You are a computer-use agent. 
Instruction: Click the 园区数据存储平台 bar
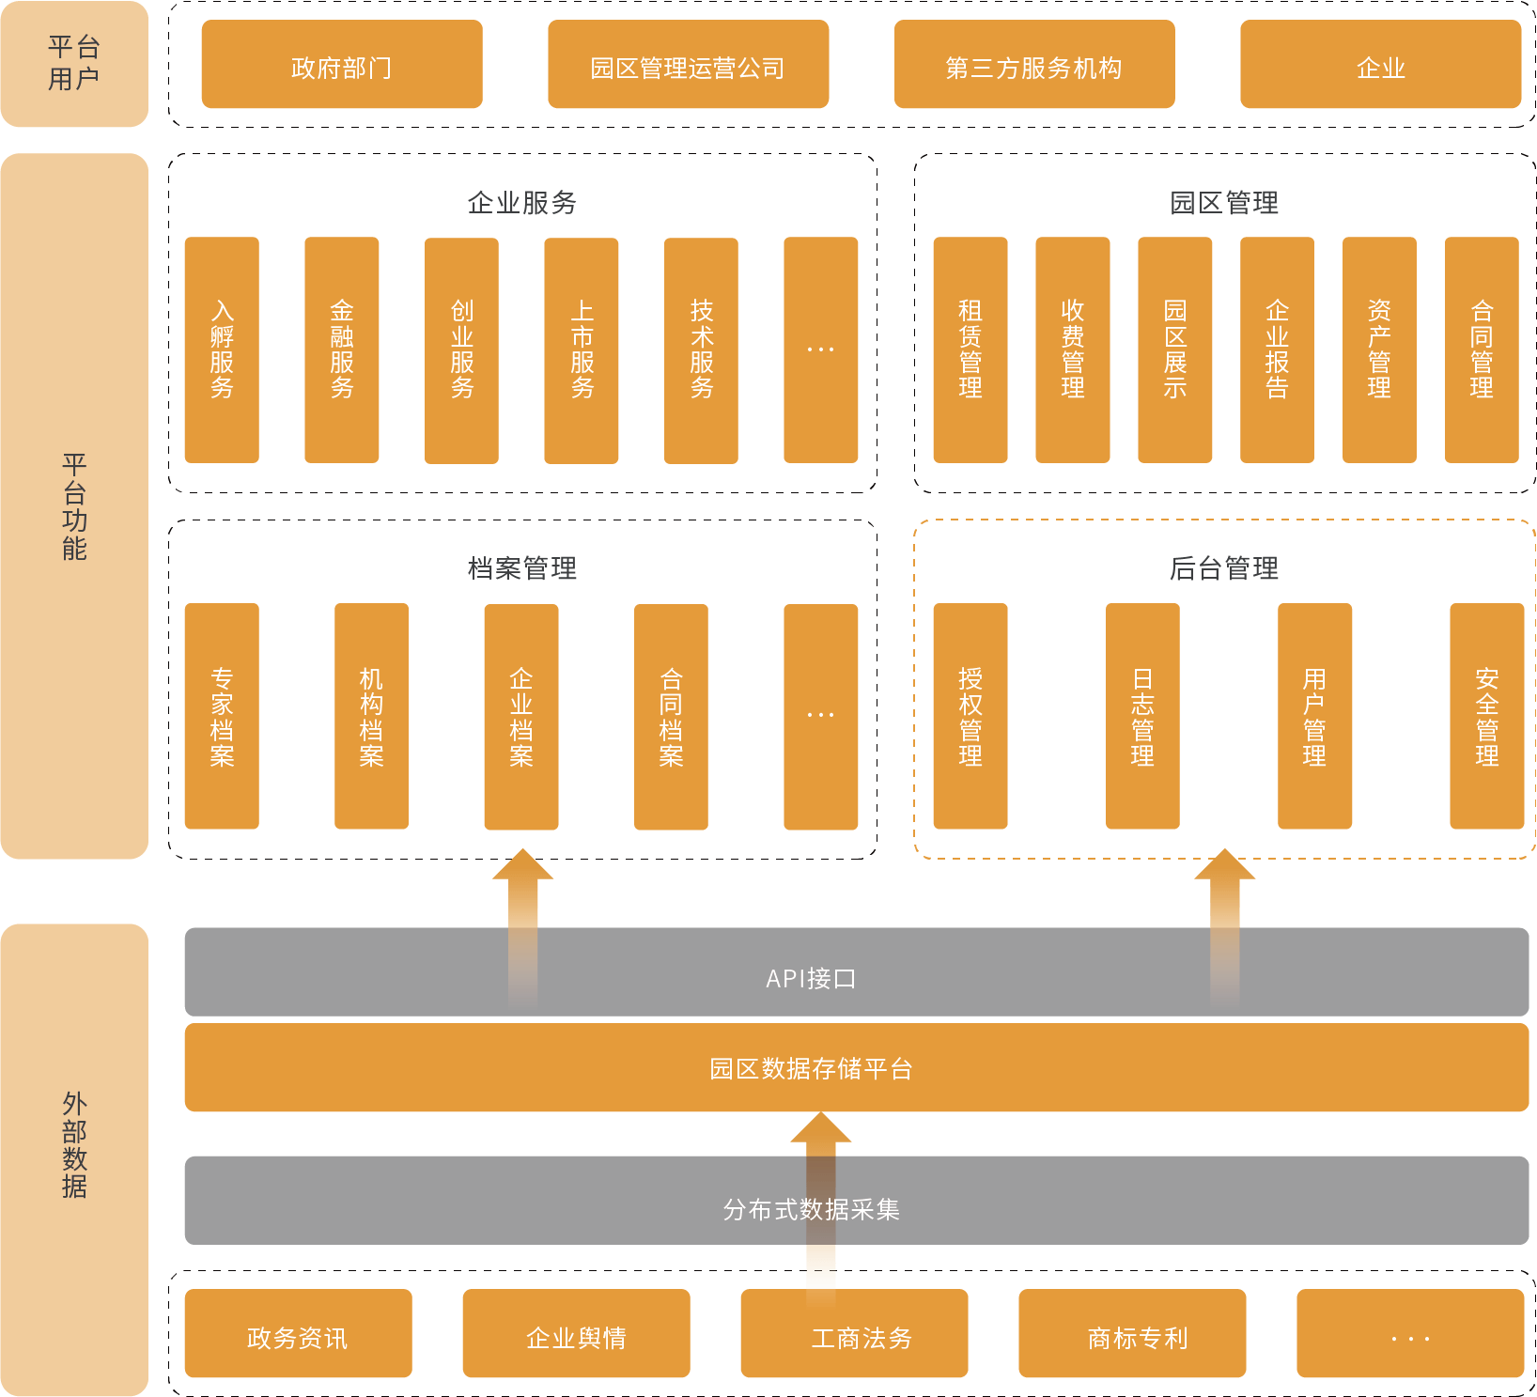coord(857,1068)
